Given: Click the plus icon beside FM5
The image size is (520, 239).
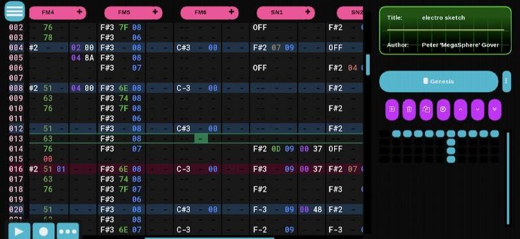Looking at the screenshot, I should click(155, 12).
